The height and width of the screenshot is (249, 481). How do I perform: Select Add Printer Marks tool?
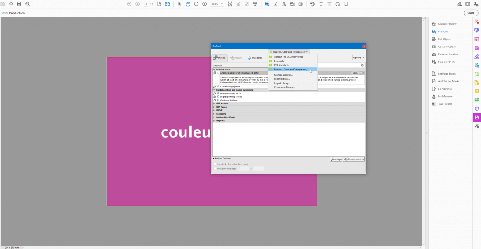(x=449, y=81)
